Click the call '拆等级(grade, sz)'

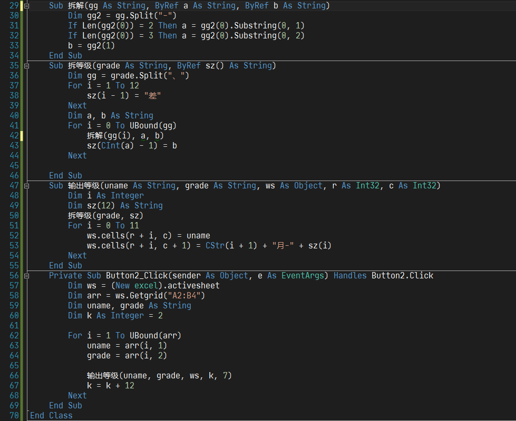105,216
